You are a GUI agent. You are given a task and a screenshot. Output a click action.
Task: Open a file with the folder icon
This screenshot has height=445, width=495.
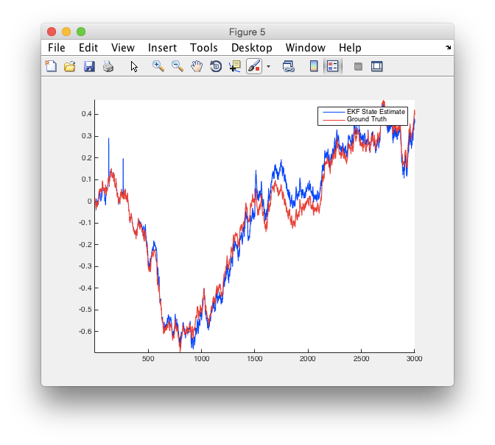pos(70,66)
